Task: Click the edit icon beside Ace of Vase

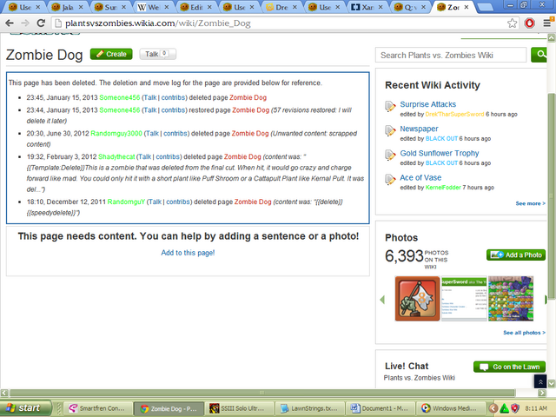Action: 390,180
